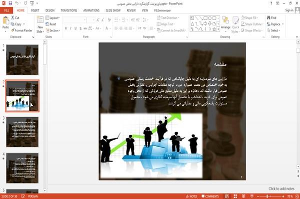Screen dimensions: 300x199
Task: Clear all text formatting
Action: tap(109, 20)
